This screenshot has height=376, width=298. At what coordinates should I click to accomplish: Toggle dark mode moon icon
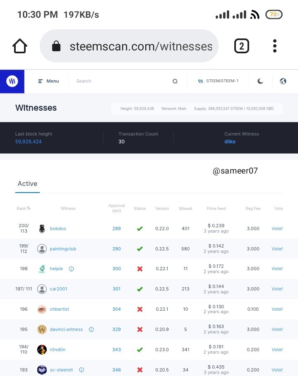click(x=260, y=81)
